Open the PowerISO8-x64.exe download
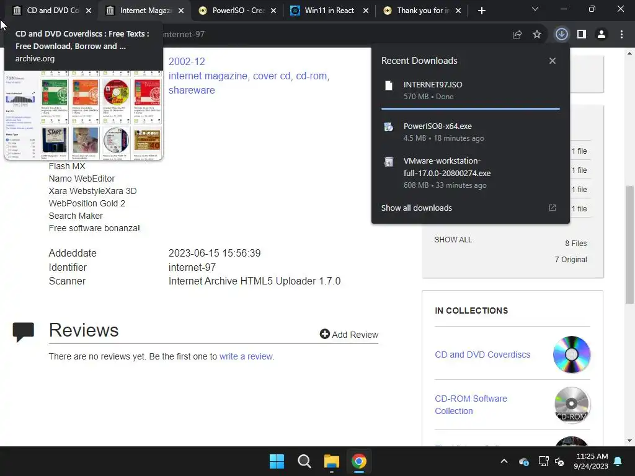 (x=471, y=132)
